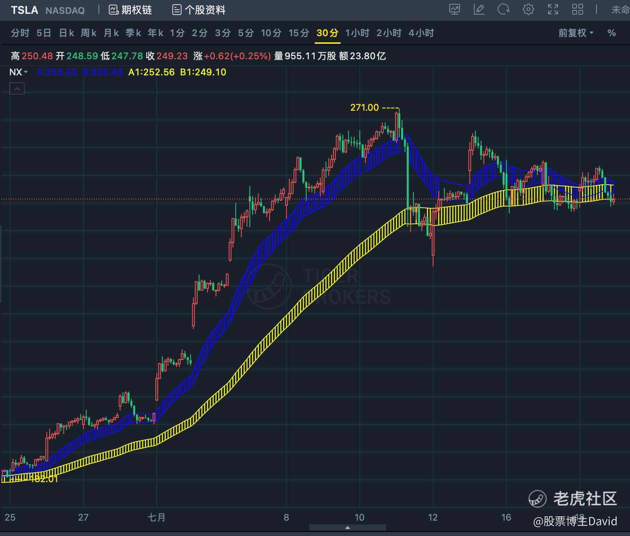Screen dimensions: 630x536
Task: Switch to 2小时 interval
Action: [389, 33]
